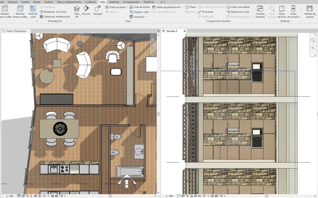Image resolution: width=318 pixels, height=198 pixels.
Task: Open the 2D navigation wheel in section view
Action: coord(313,40)
